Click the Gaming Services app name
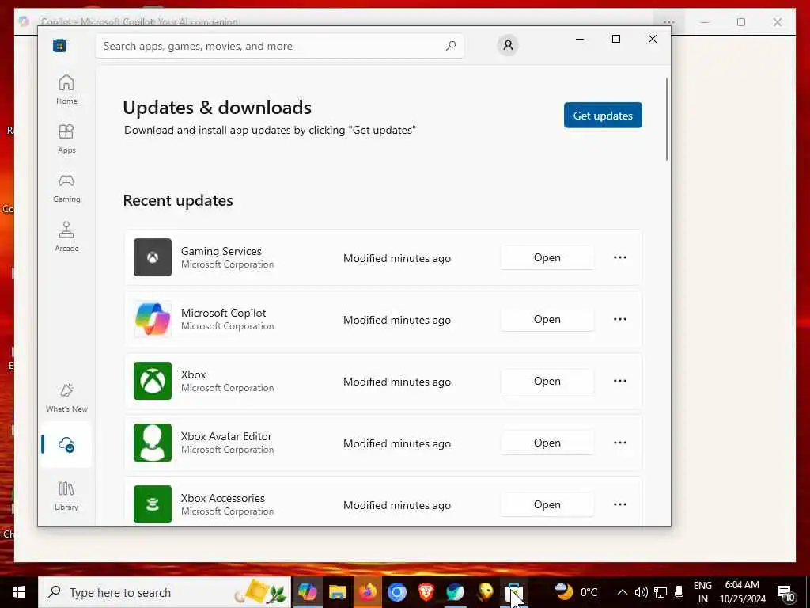 pyautogui.click(x=221, y=251)
